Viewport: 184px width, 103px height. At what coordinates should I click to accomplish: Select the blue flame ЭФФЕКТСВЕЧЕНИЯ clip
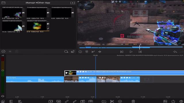[12, 26]
